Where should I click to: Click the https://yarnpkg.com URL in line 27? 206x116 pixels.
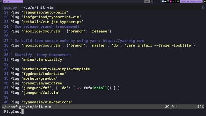click(x=123, y=41)
